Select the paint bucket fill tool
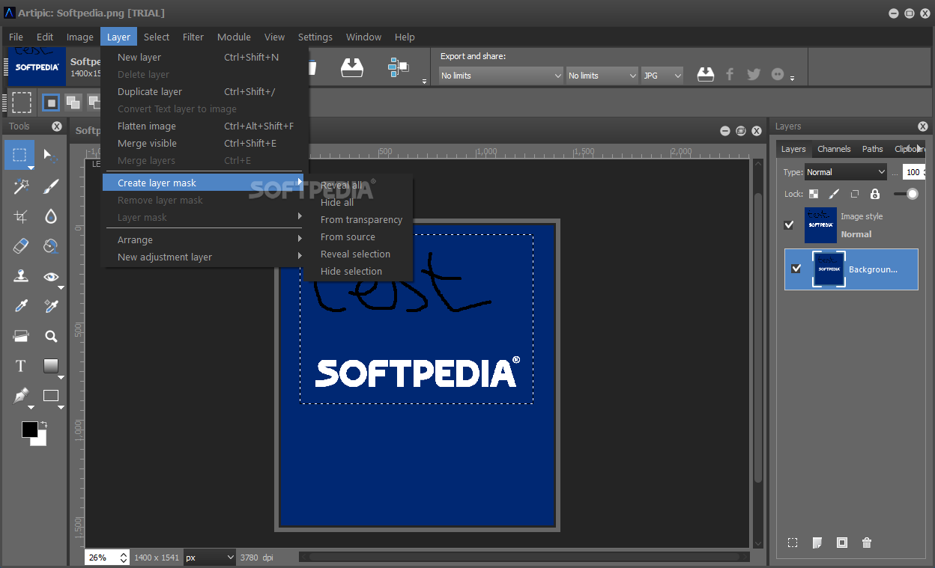Image resolution: width=935 pixels, height=568 pixels. coord(51,246)
